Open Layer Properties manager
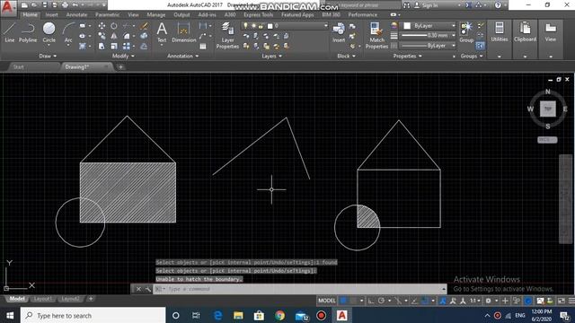This screenshot has width=575, height=323. pyautogui.click(x=227, y=35)
